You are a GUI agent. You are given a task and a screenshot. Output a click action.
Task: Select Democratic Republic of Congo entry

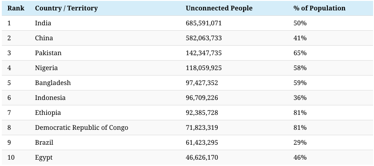pyautogui.click(x=82, y=128)
